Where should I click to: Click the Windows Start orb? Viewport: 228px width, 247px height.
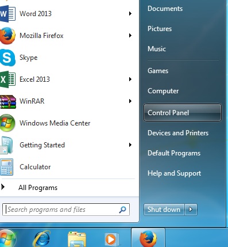[x=7, y=238]
